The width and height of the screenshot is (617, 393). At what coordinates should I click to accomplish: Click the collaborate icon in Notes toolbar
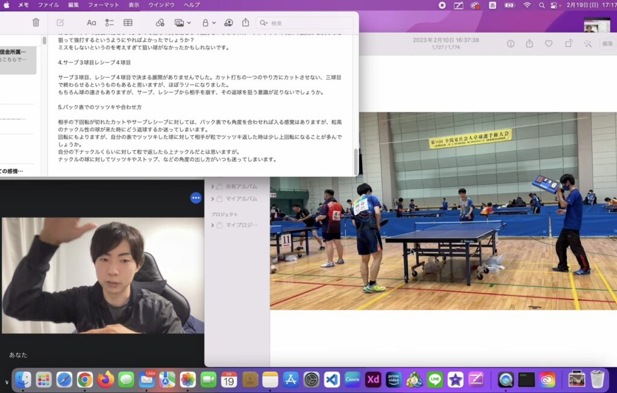228,22
